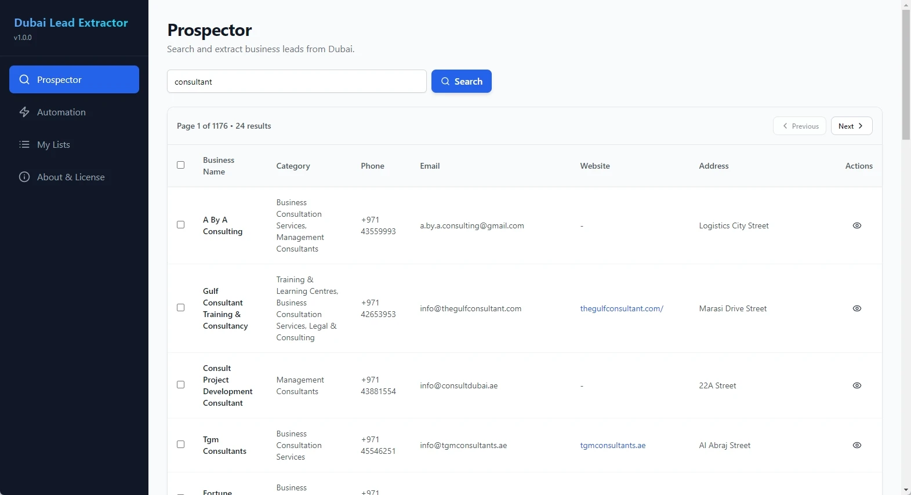This screenshot has height=495, width=911.
Task: Click the Search button
Action: point(462,81)
